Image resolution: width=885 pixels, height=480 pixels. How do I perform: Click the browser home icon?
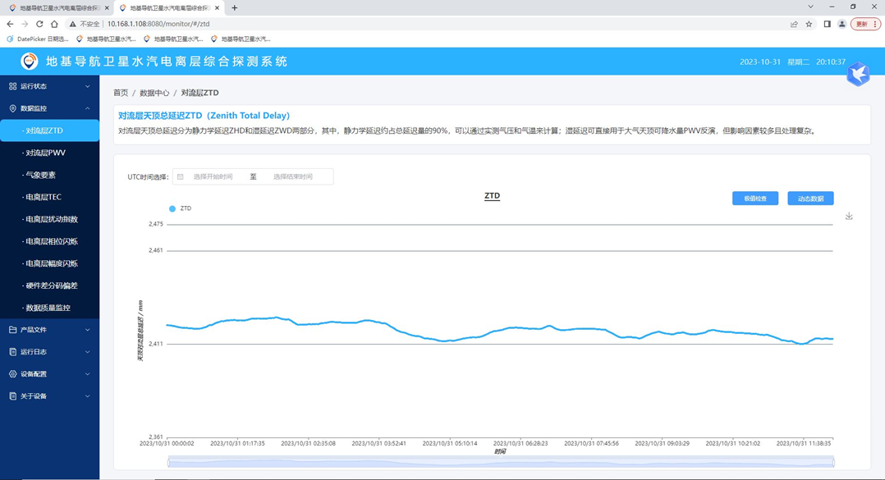pyautogui.click(x=54, y=24)
